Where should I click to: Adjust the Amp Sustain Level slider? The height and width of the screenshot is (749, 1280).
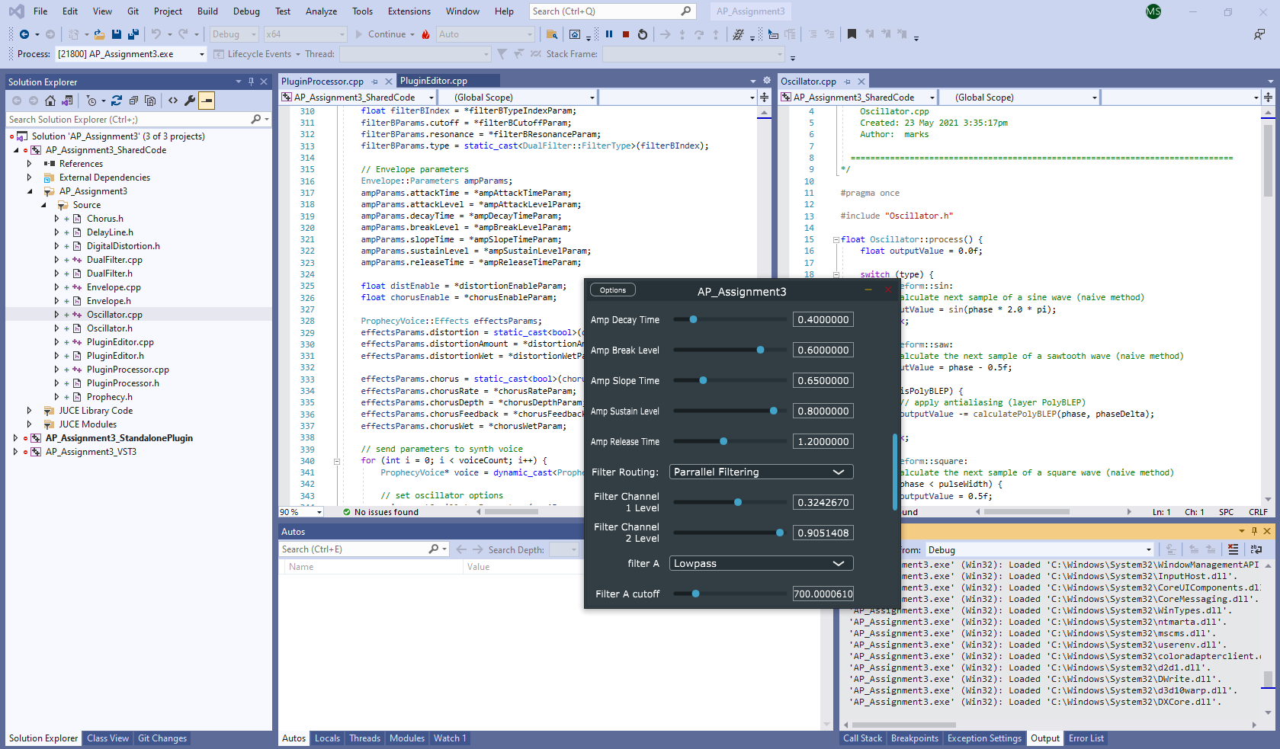(x=730, y=411)
